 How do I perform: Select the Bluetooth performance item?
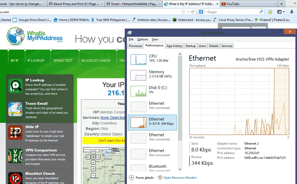point(153,167)
